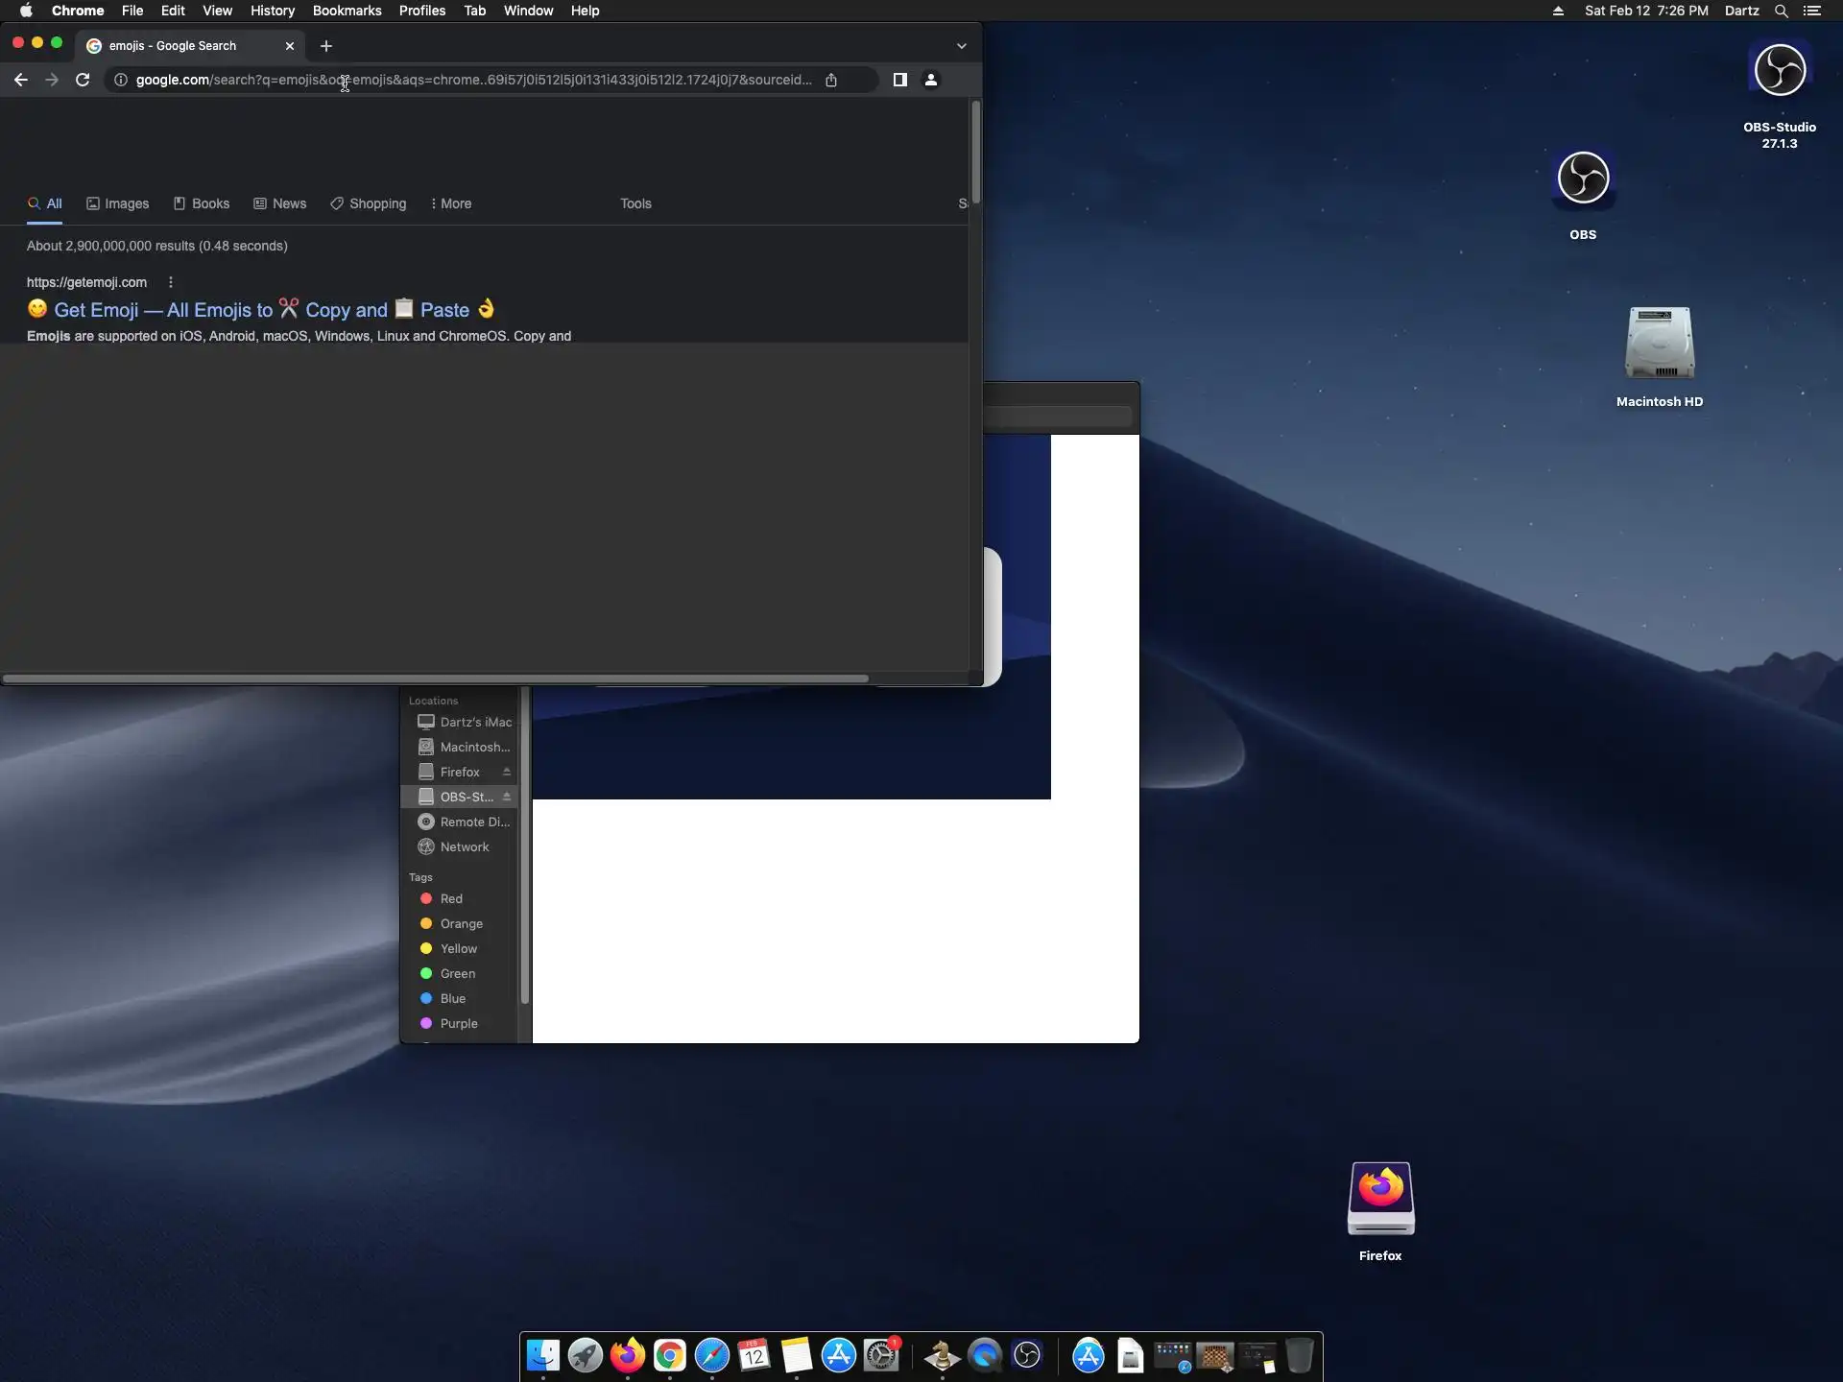Open Chrome side panel icon
The width and height of the screenshot is (1843, 1382).
(x=899, y=80)
